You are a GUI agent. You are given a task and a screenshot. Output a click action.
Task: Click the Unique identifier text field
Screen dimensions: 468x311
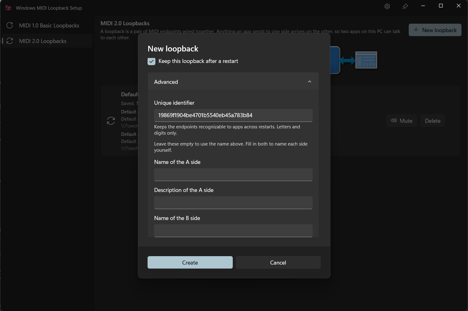pyautogui.click(x=233, y=115)
